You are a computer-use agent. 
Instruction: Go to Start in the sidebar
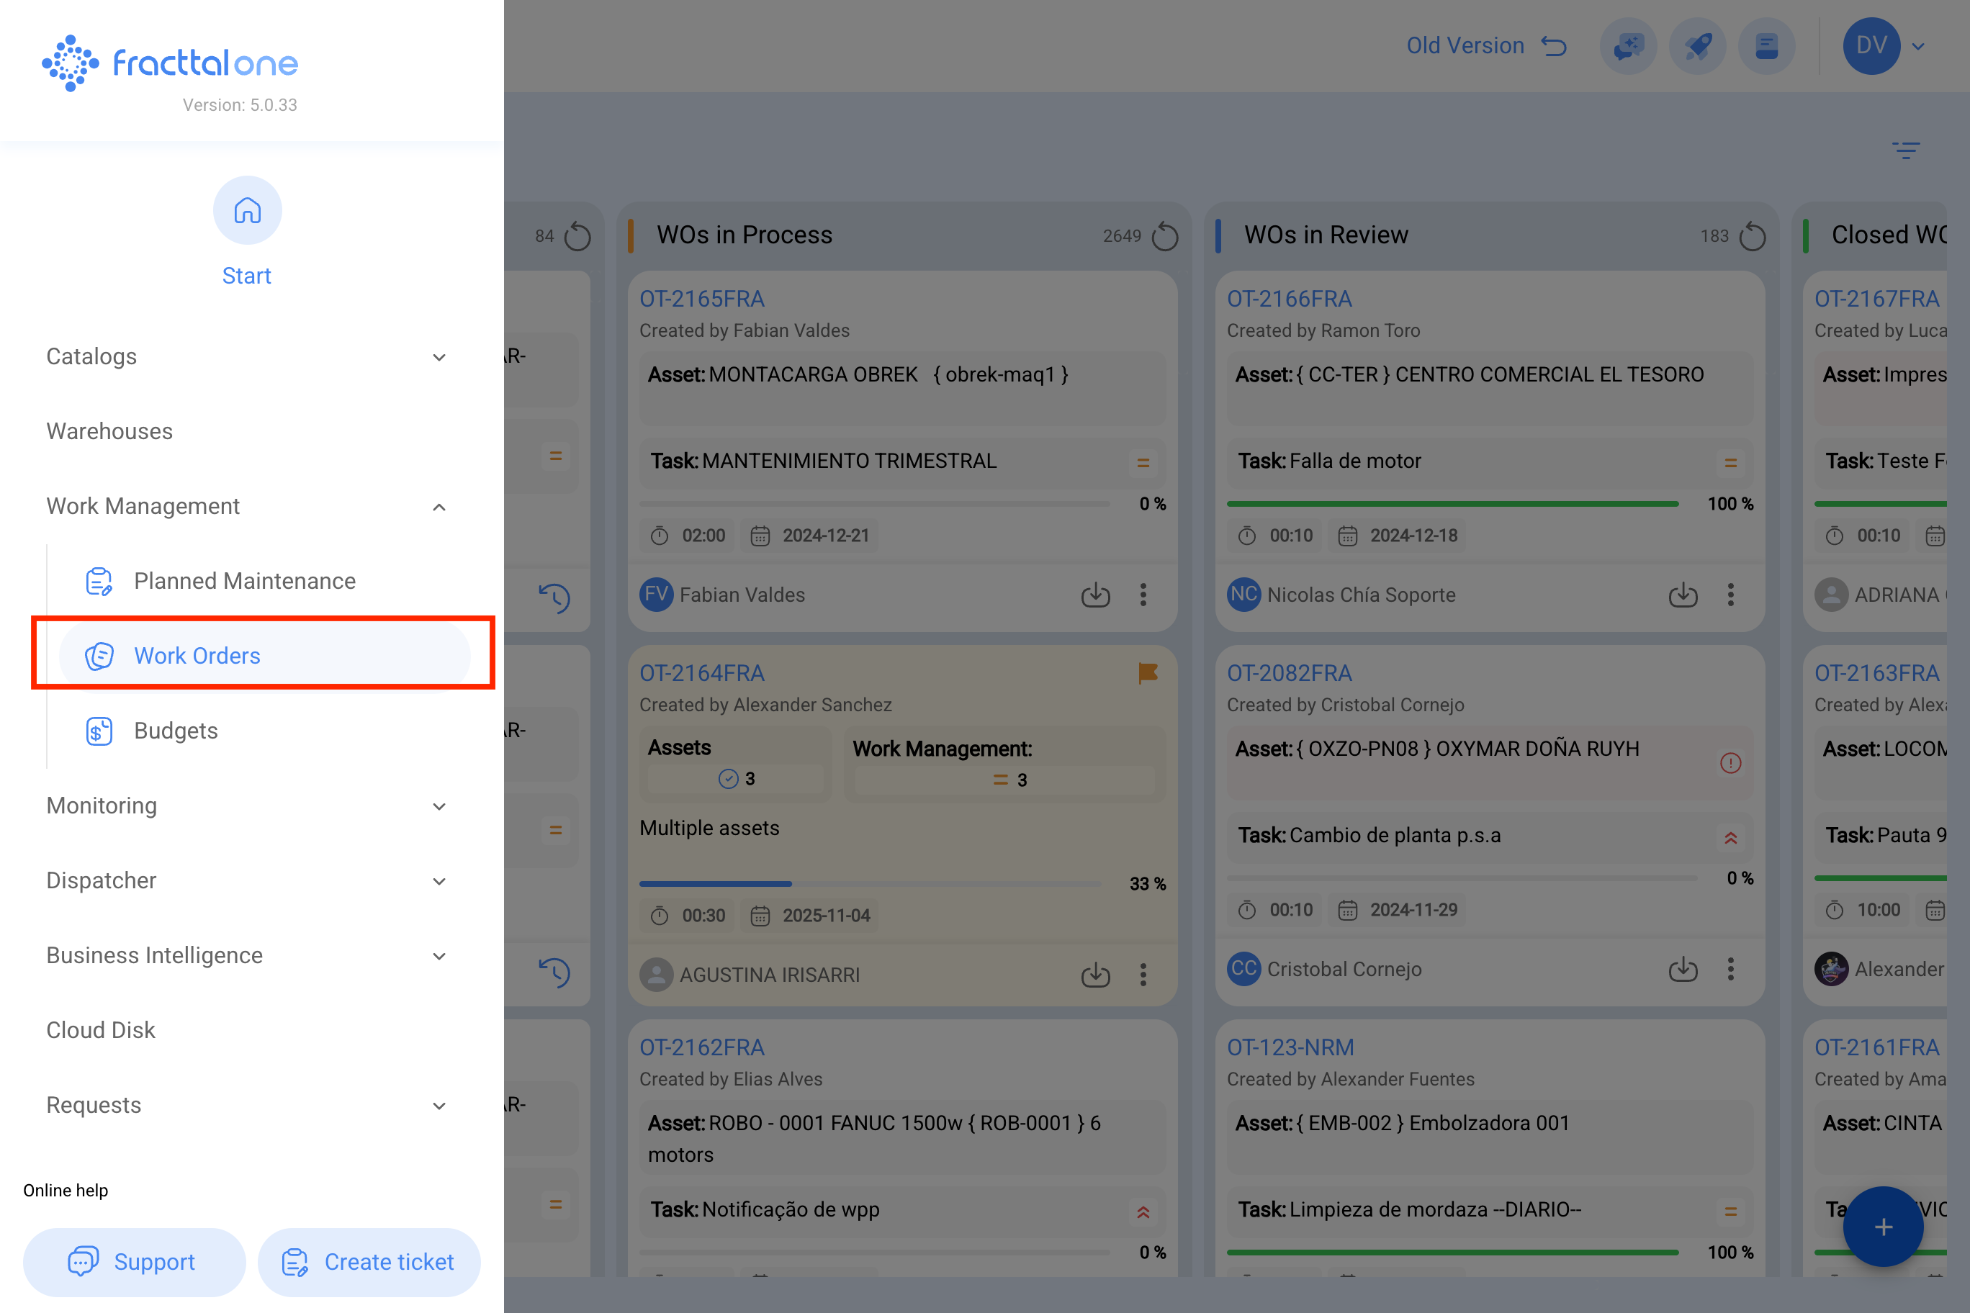click(246, 276)
